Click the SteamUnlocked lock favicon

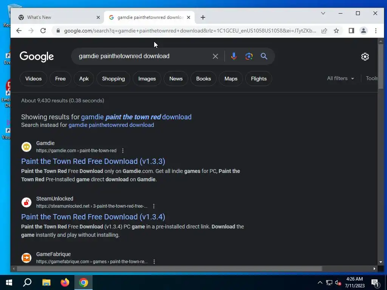coord(26,202)
